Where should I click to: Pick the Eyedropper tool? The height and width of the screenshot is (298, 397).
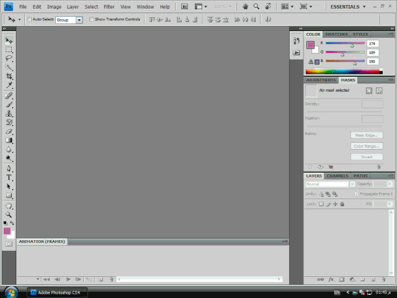(9, 85)
